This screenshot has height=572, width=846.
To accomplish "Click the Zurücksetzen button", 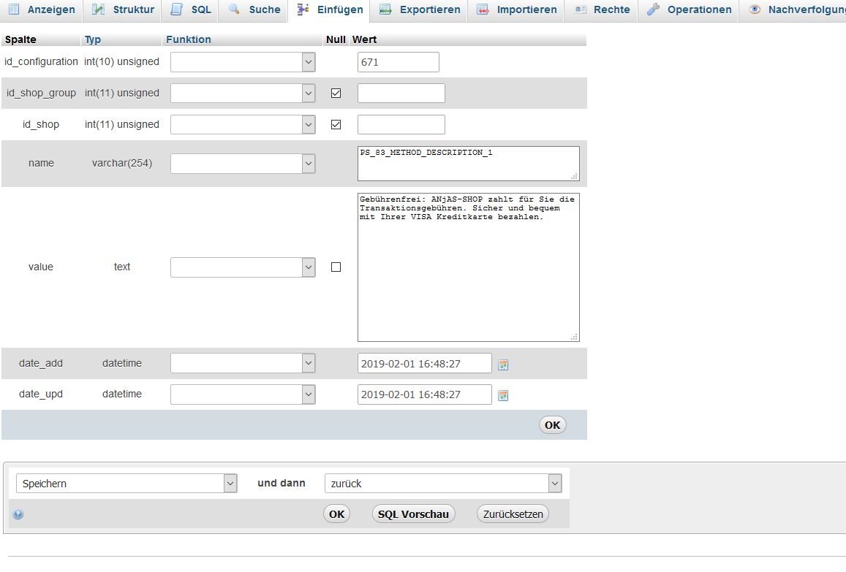I will [513, 514].
